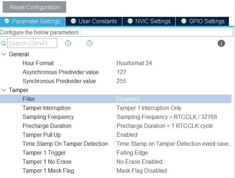Edit Synchronous Predivider value 255
The width and height of the screenshot is (235, 178).
[x=121, y=81]
